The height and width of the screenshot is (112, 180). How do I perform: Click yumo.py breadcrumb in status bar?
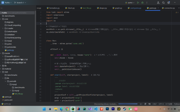(6, 104)
